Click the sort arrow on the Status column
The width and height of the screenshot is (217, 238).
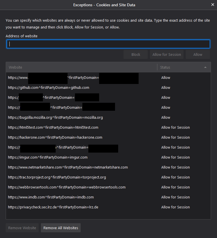pyautogui.click(x=205, y=67)
